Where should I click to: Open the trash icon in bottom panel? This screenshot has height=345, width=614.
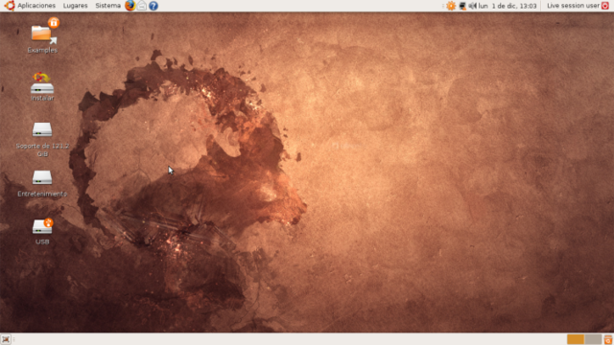pyautogui.click(x=608, y=339)
